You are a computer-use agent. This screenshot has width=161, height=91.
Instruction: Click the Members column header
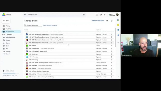tap(99, 30)
